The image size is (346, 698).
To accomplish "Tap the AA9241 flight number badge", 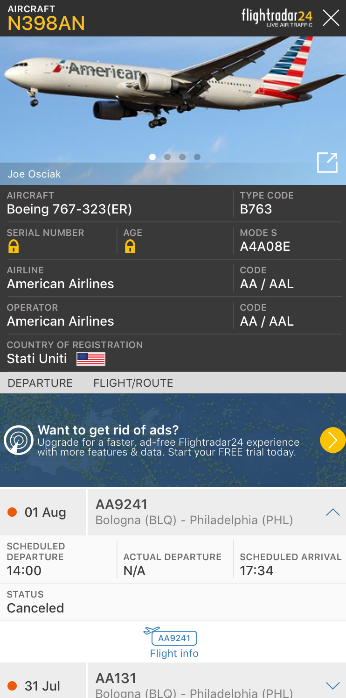I will 174,638.
